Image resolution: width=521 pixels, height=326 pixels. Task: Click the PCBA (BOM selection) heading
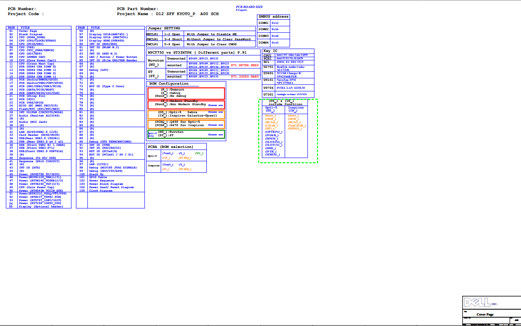tap(170, 147)
